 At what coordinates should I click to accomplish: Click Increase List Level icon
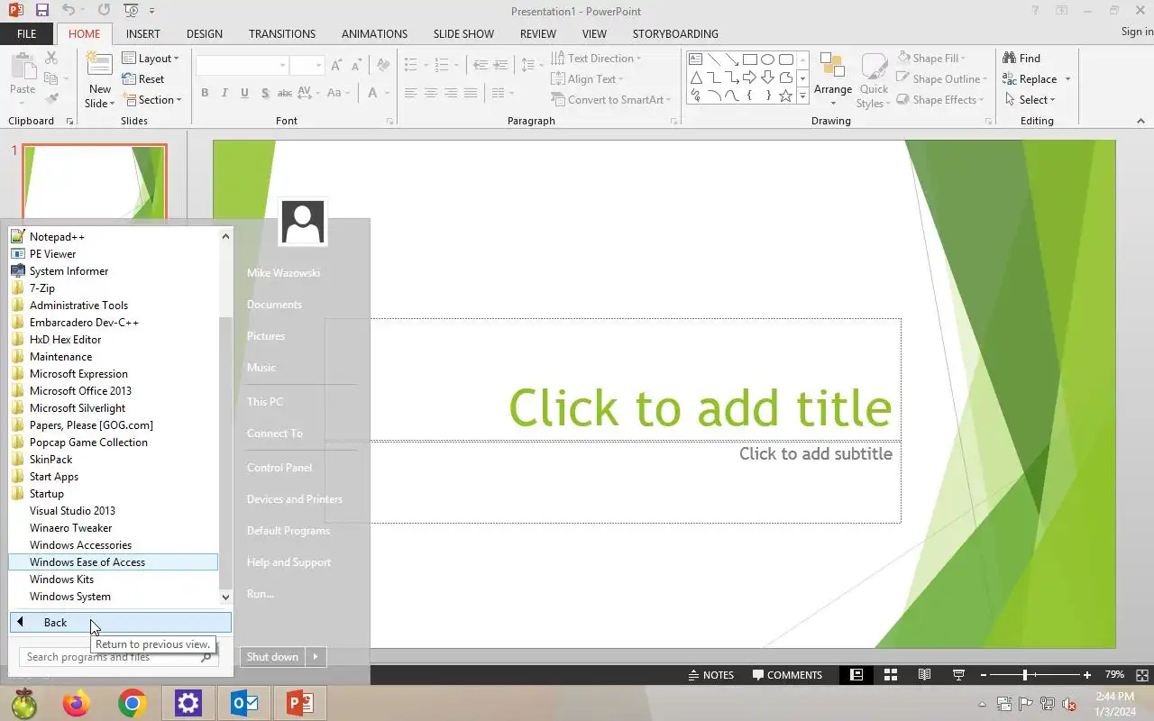click(x=500, y=65)
